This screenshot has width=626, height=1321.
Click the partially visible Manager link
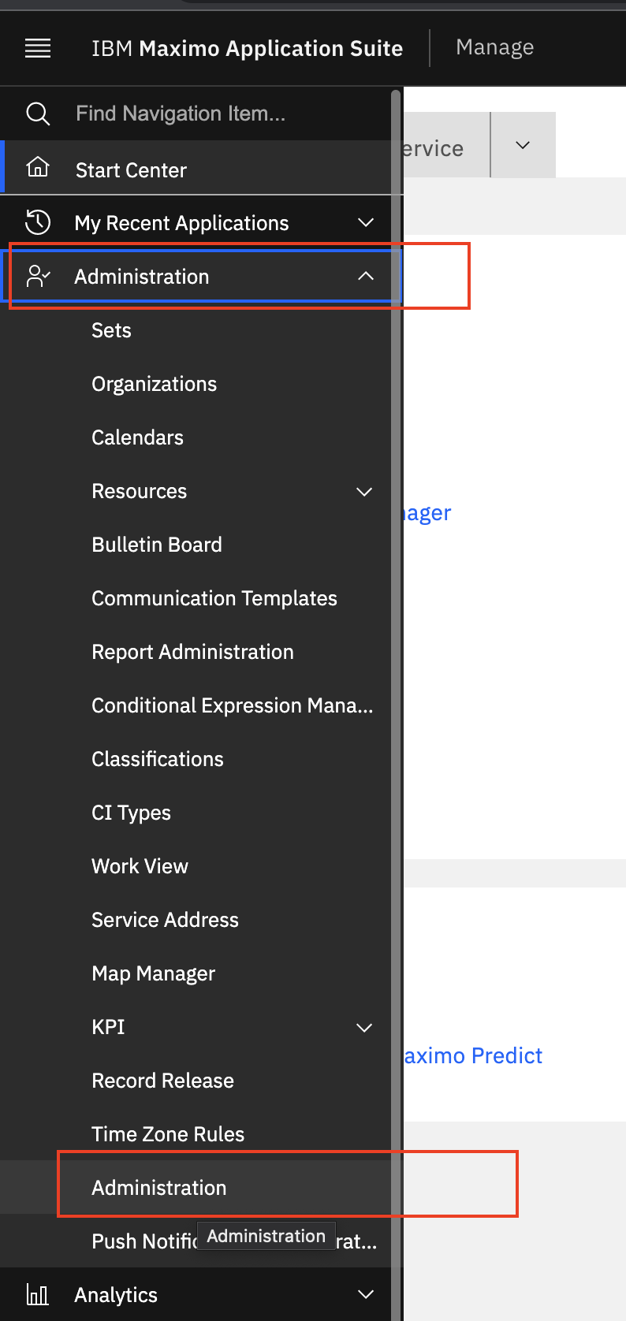pyautogui.click(x=427, y=513)
